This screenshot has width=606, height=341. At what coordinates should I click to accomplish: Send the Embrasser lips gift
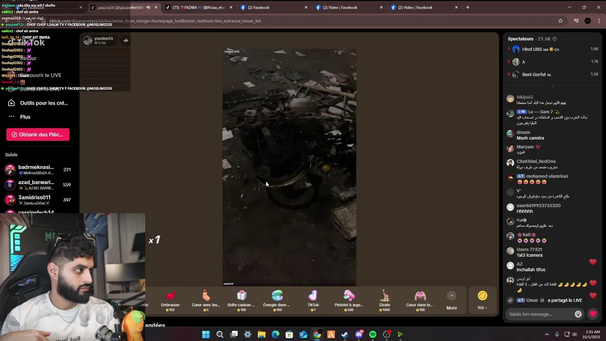click(170, 301)
